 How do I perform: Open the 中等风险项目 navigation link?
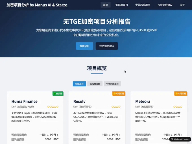point(143,5)
